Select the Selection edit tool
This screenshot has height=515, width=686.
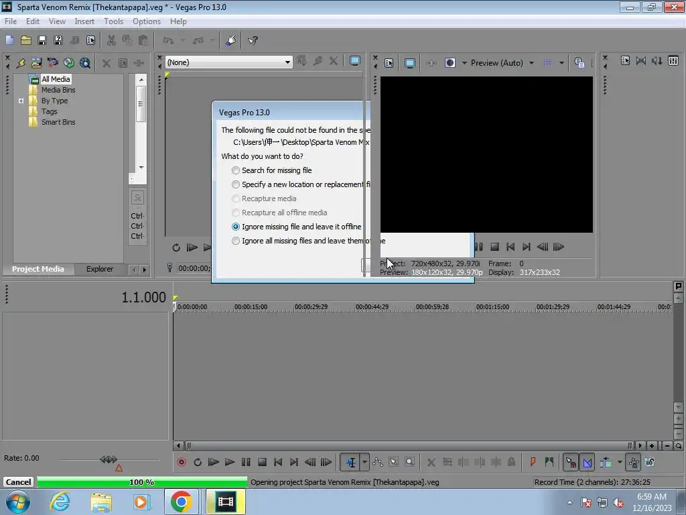394,462
